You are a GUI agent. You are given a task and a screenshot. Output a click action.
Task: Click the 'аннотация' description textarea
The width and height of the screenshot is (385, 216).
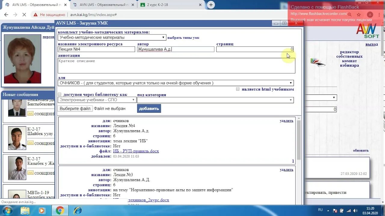point(176,65)
